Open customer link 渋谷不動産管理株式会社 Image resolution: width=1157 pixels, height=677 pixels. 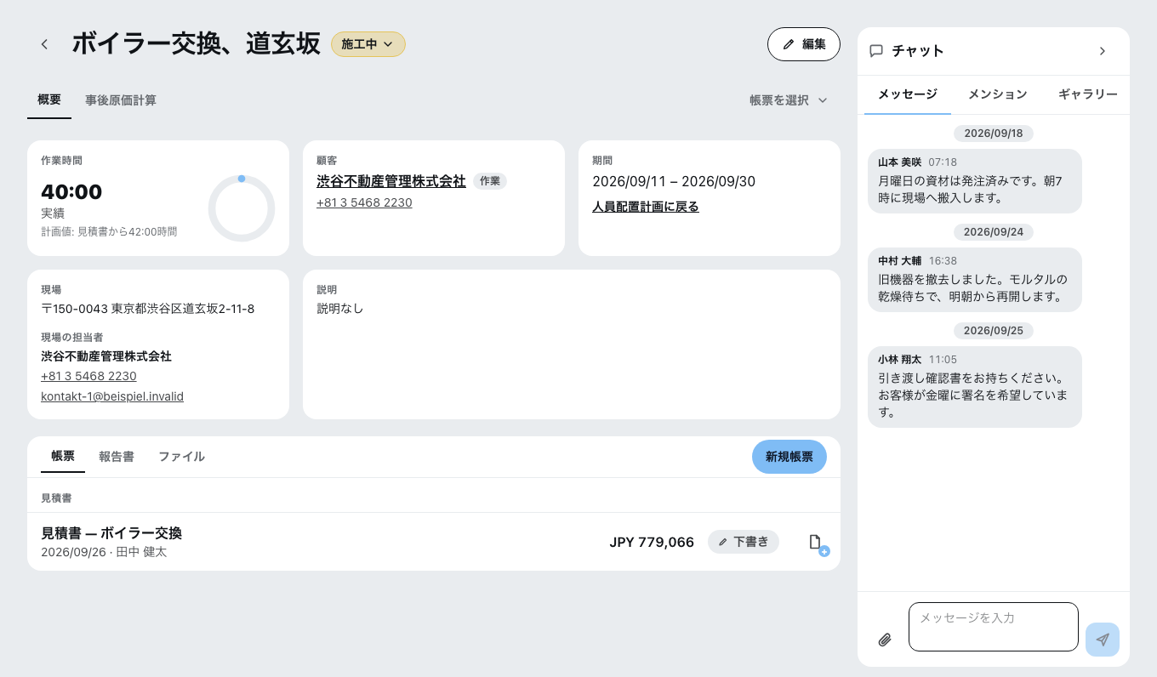[391, 181]
